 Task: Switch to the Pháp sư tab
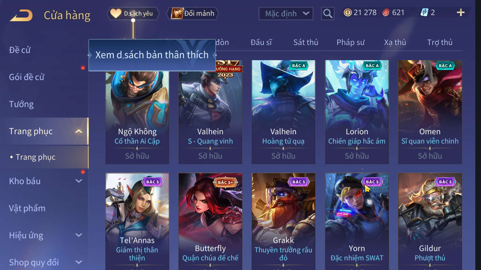[x=350, y=42]
